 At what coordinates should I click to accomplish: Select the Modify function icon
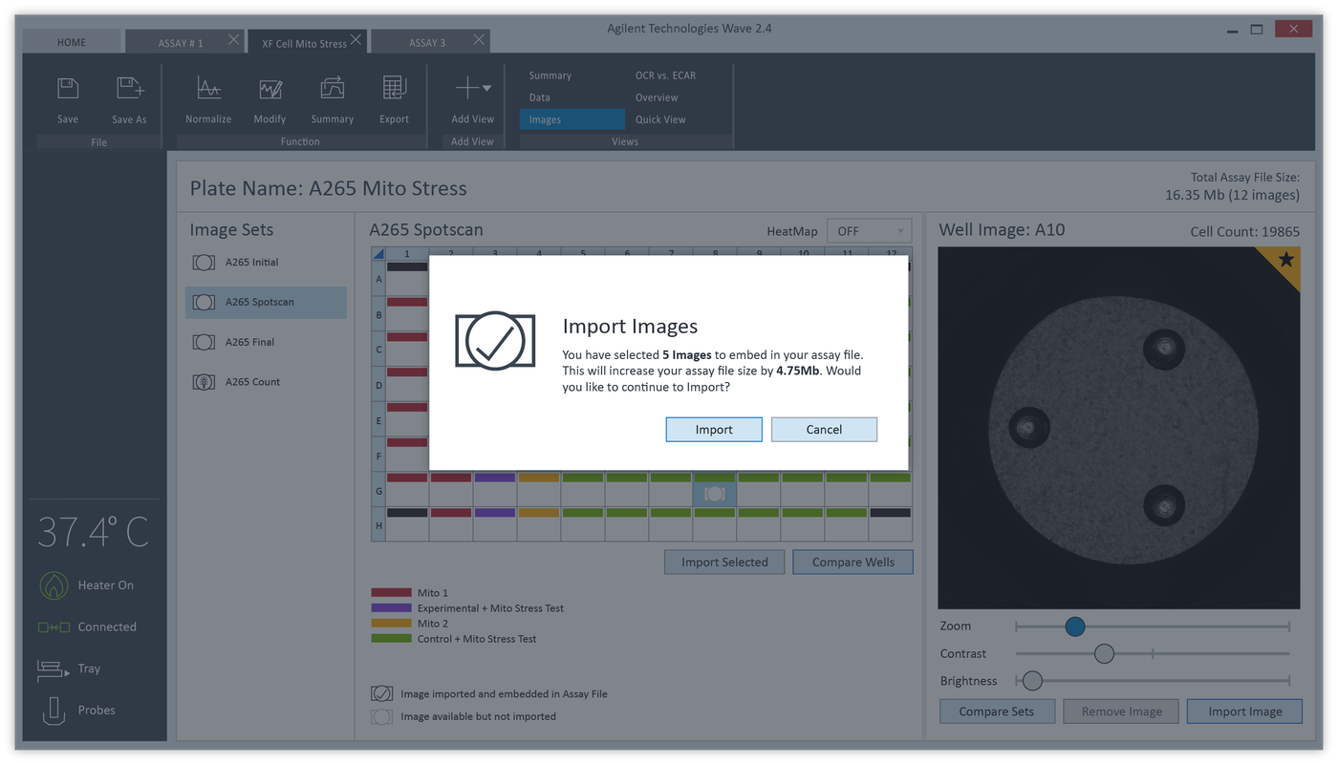[x=270, y=96]
